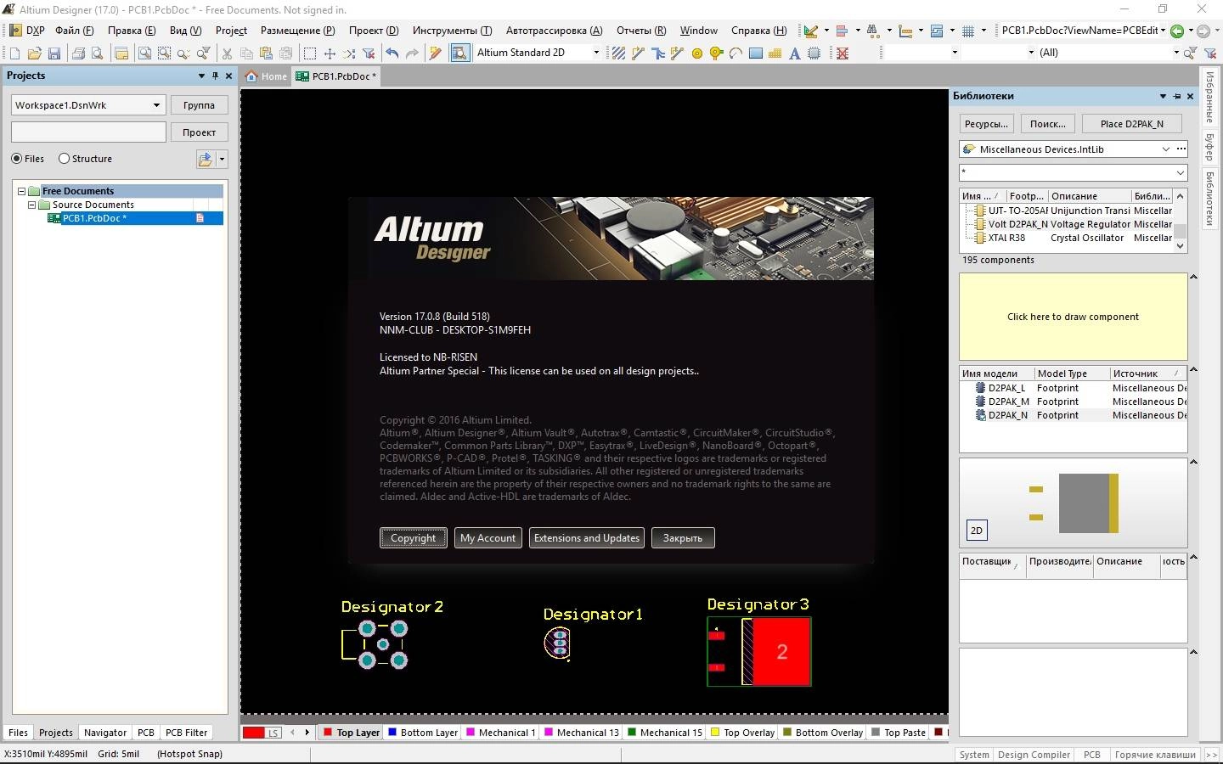Click the DXP system menu icon
This screenshot has width=1223, height=764.
(x=14, y=31)
